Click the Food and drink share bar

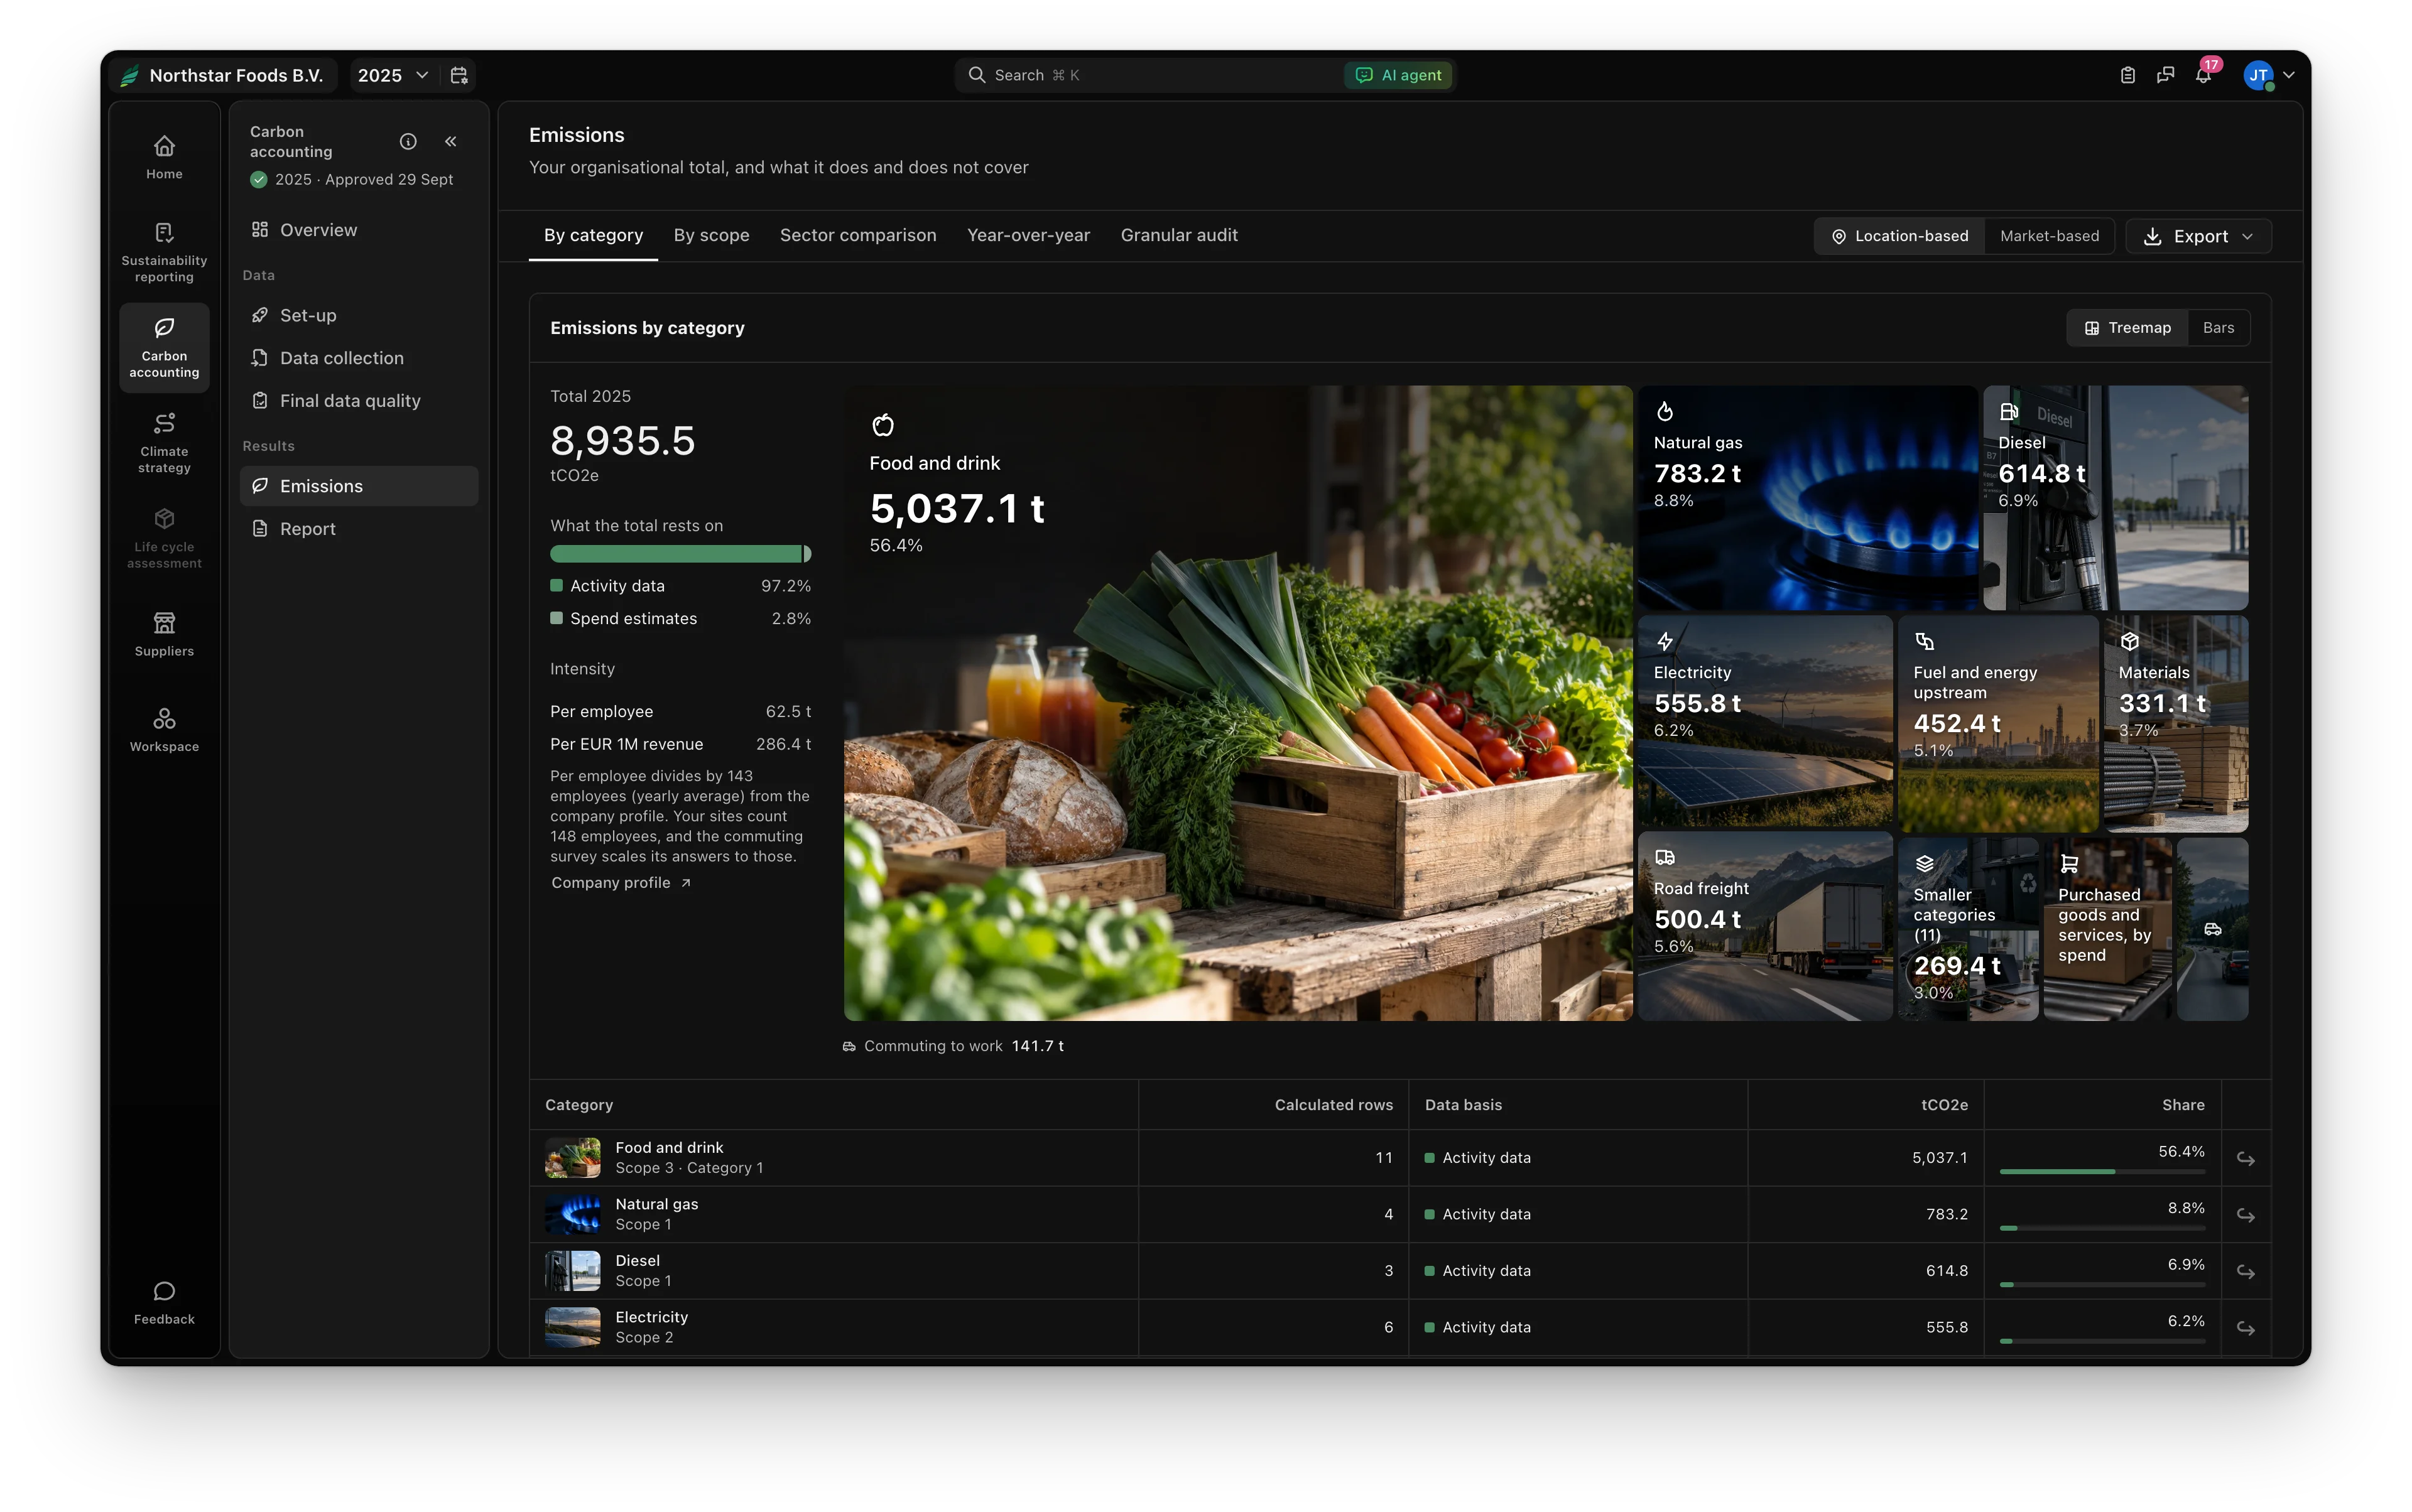[2102, 1171]
